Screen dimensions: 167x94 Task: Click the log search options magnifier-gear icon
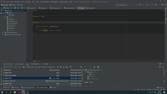(x=24, y=67)
